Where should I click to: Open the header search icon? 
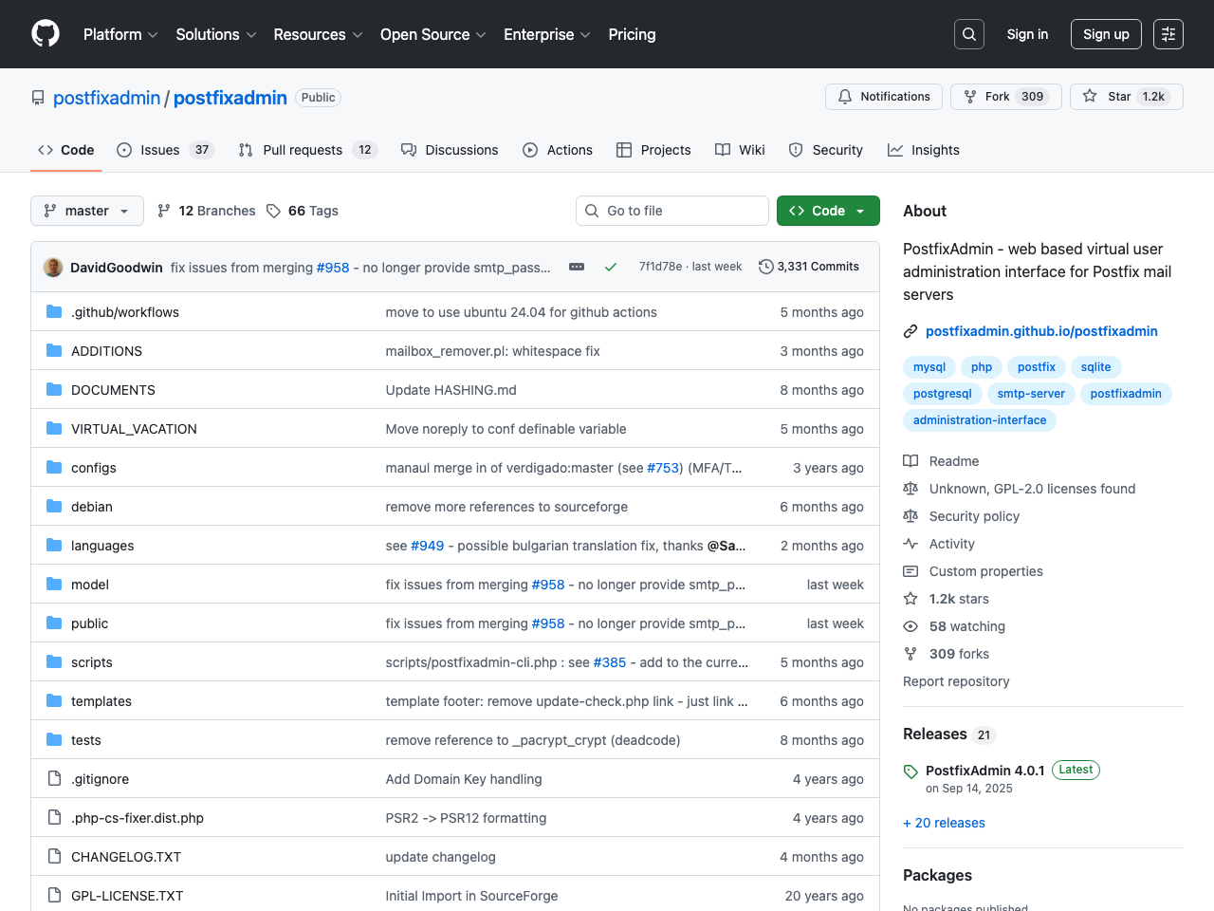coord(968,33)
